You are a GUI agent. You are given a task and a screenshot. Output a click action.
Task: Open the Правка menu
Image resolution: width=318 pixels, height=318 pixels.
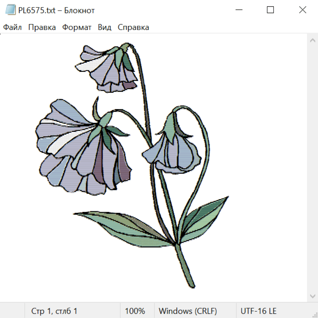point(42,28)
